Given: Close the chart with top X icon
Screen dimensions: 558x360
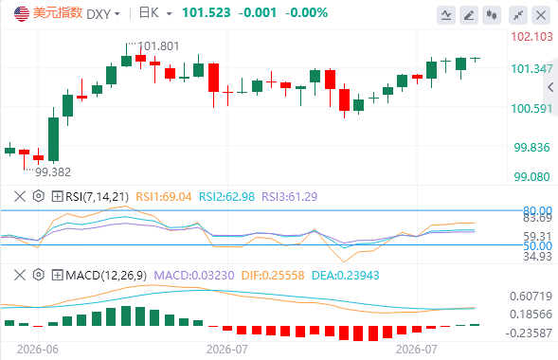Looking at the screenshot, I should coord(541,15).
